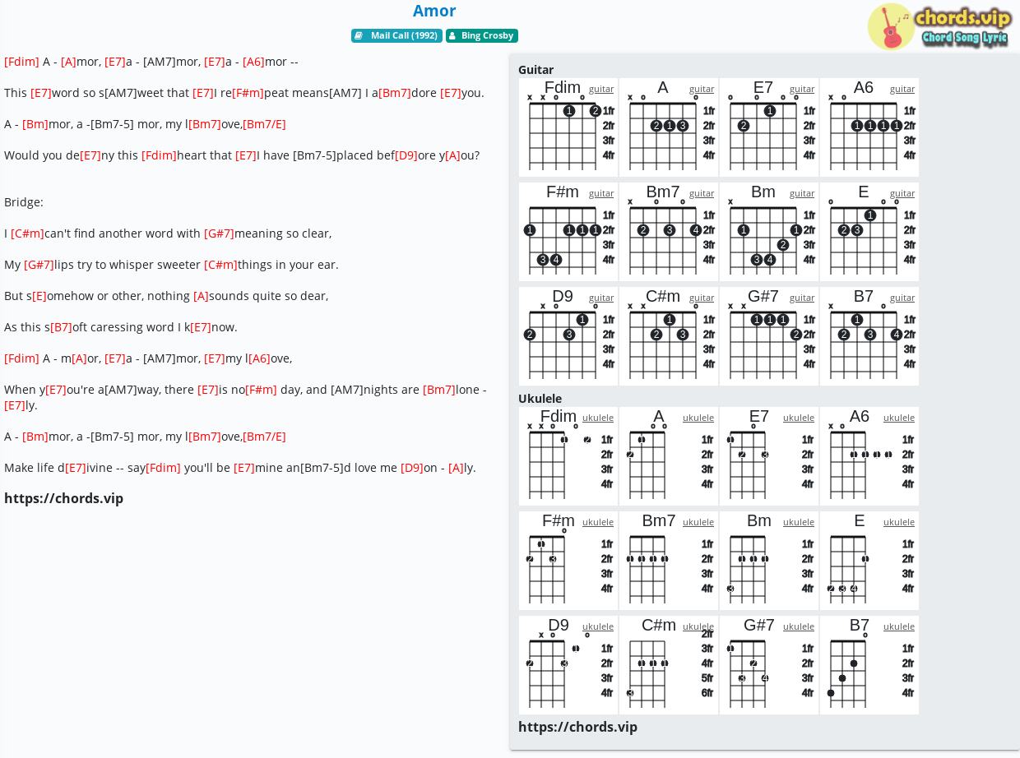
Task: Click ukulele link above A6 chord diagram
Action: pos(899,418)
